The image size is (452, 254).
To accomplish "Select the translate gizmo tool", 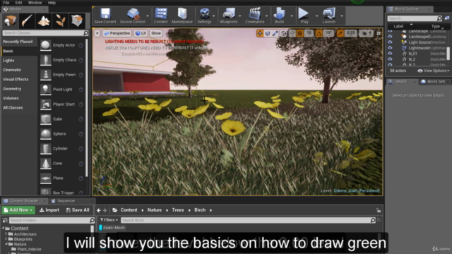I will (260, 33).
